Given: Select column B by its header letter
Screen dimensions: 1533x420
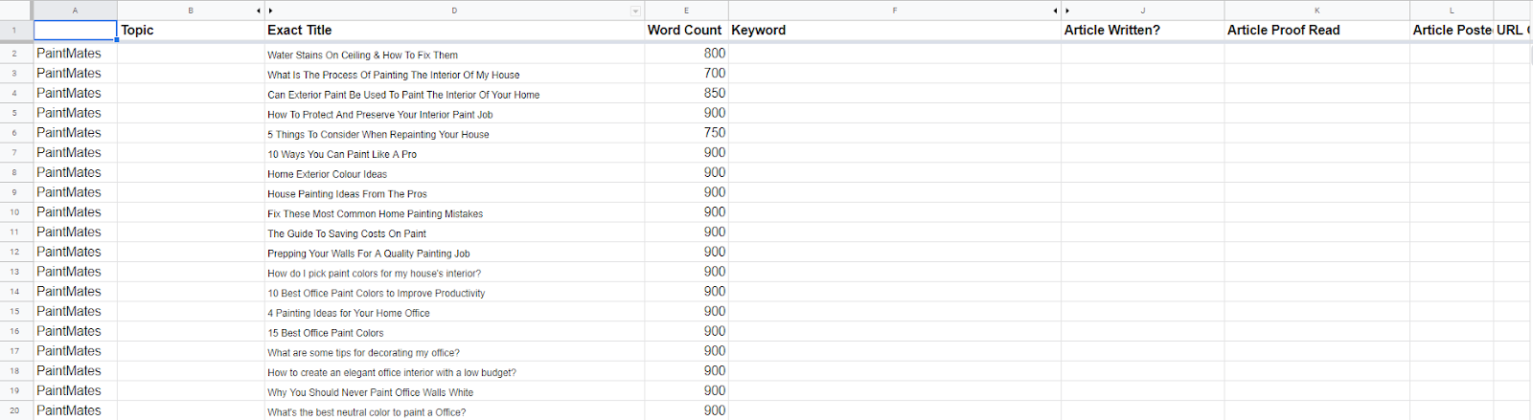Looking at the screenshot, I should (x=191, y=11).
